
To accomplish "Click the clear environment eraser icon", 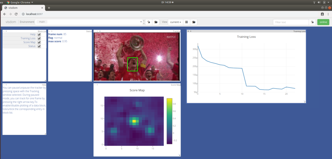I will click(149, 22).
